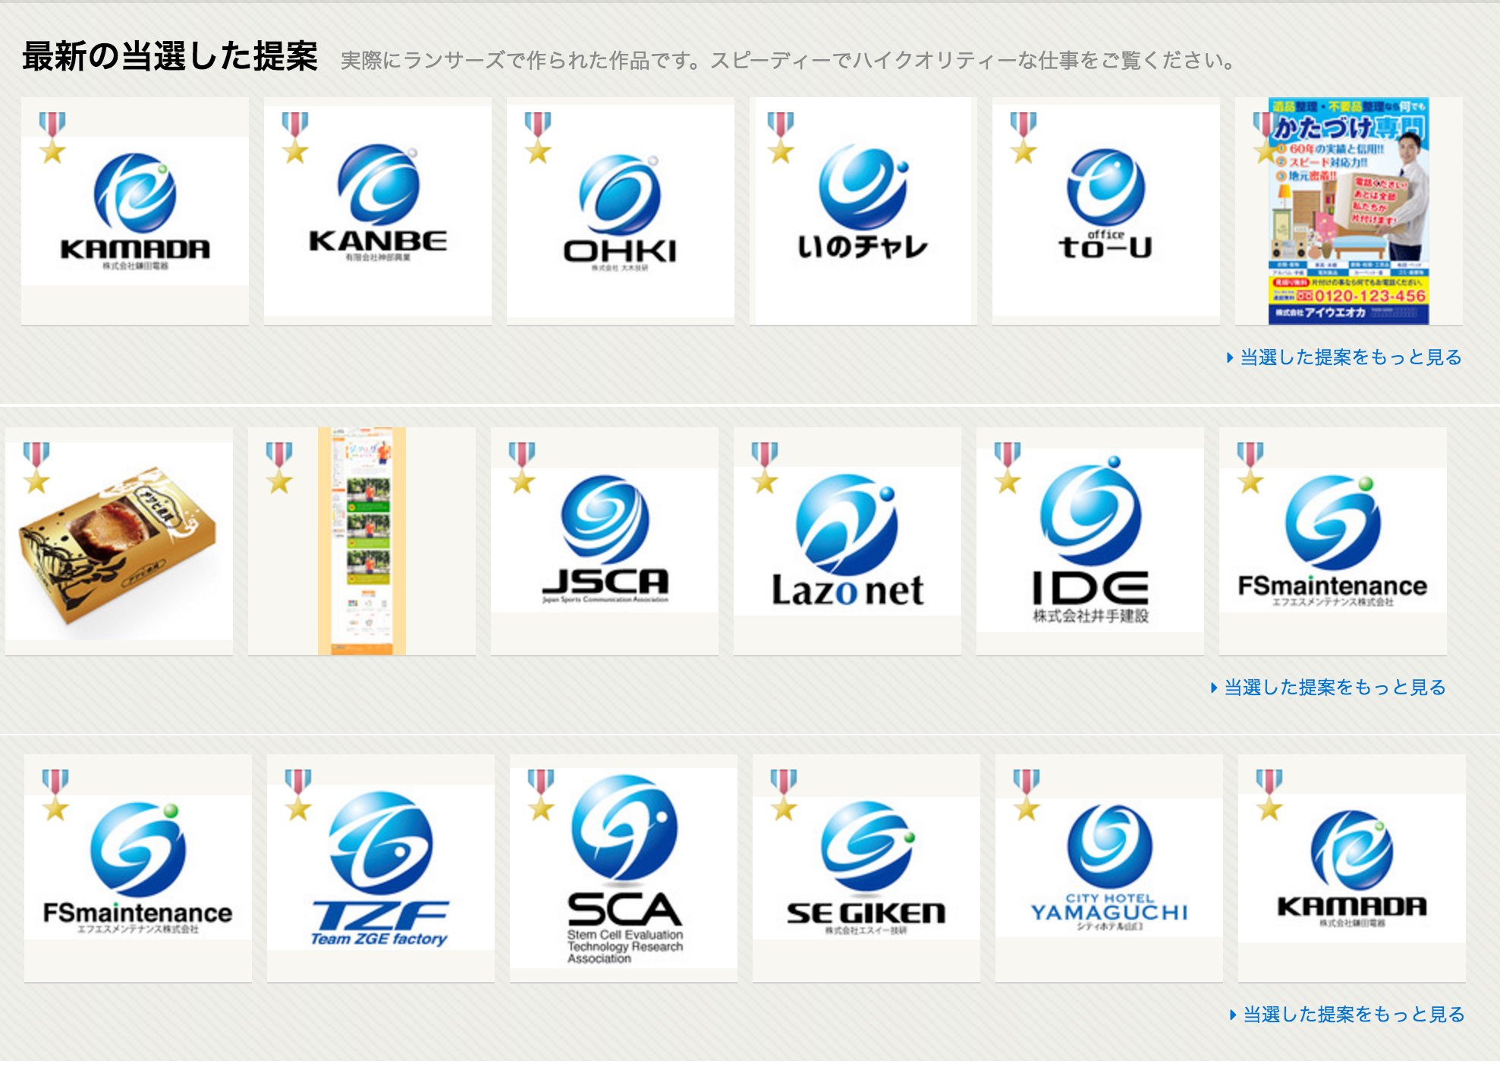Screen dimensions: 1500x1067
Task: Click the medal icon on Lazo net thumbnail
Action: click(x=765, y=467)
